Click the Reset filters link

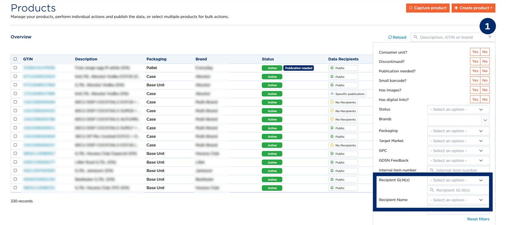(478, 219)
